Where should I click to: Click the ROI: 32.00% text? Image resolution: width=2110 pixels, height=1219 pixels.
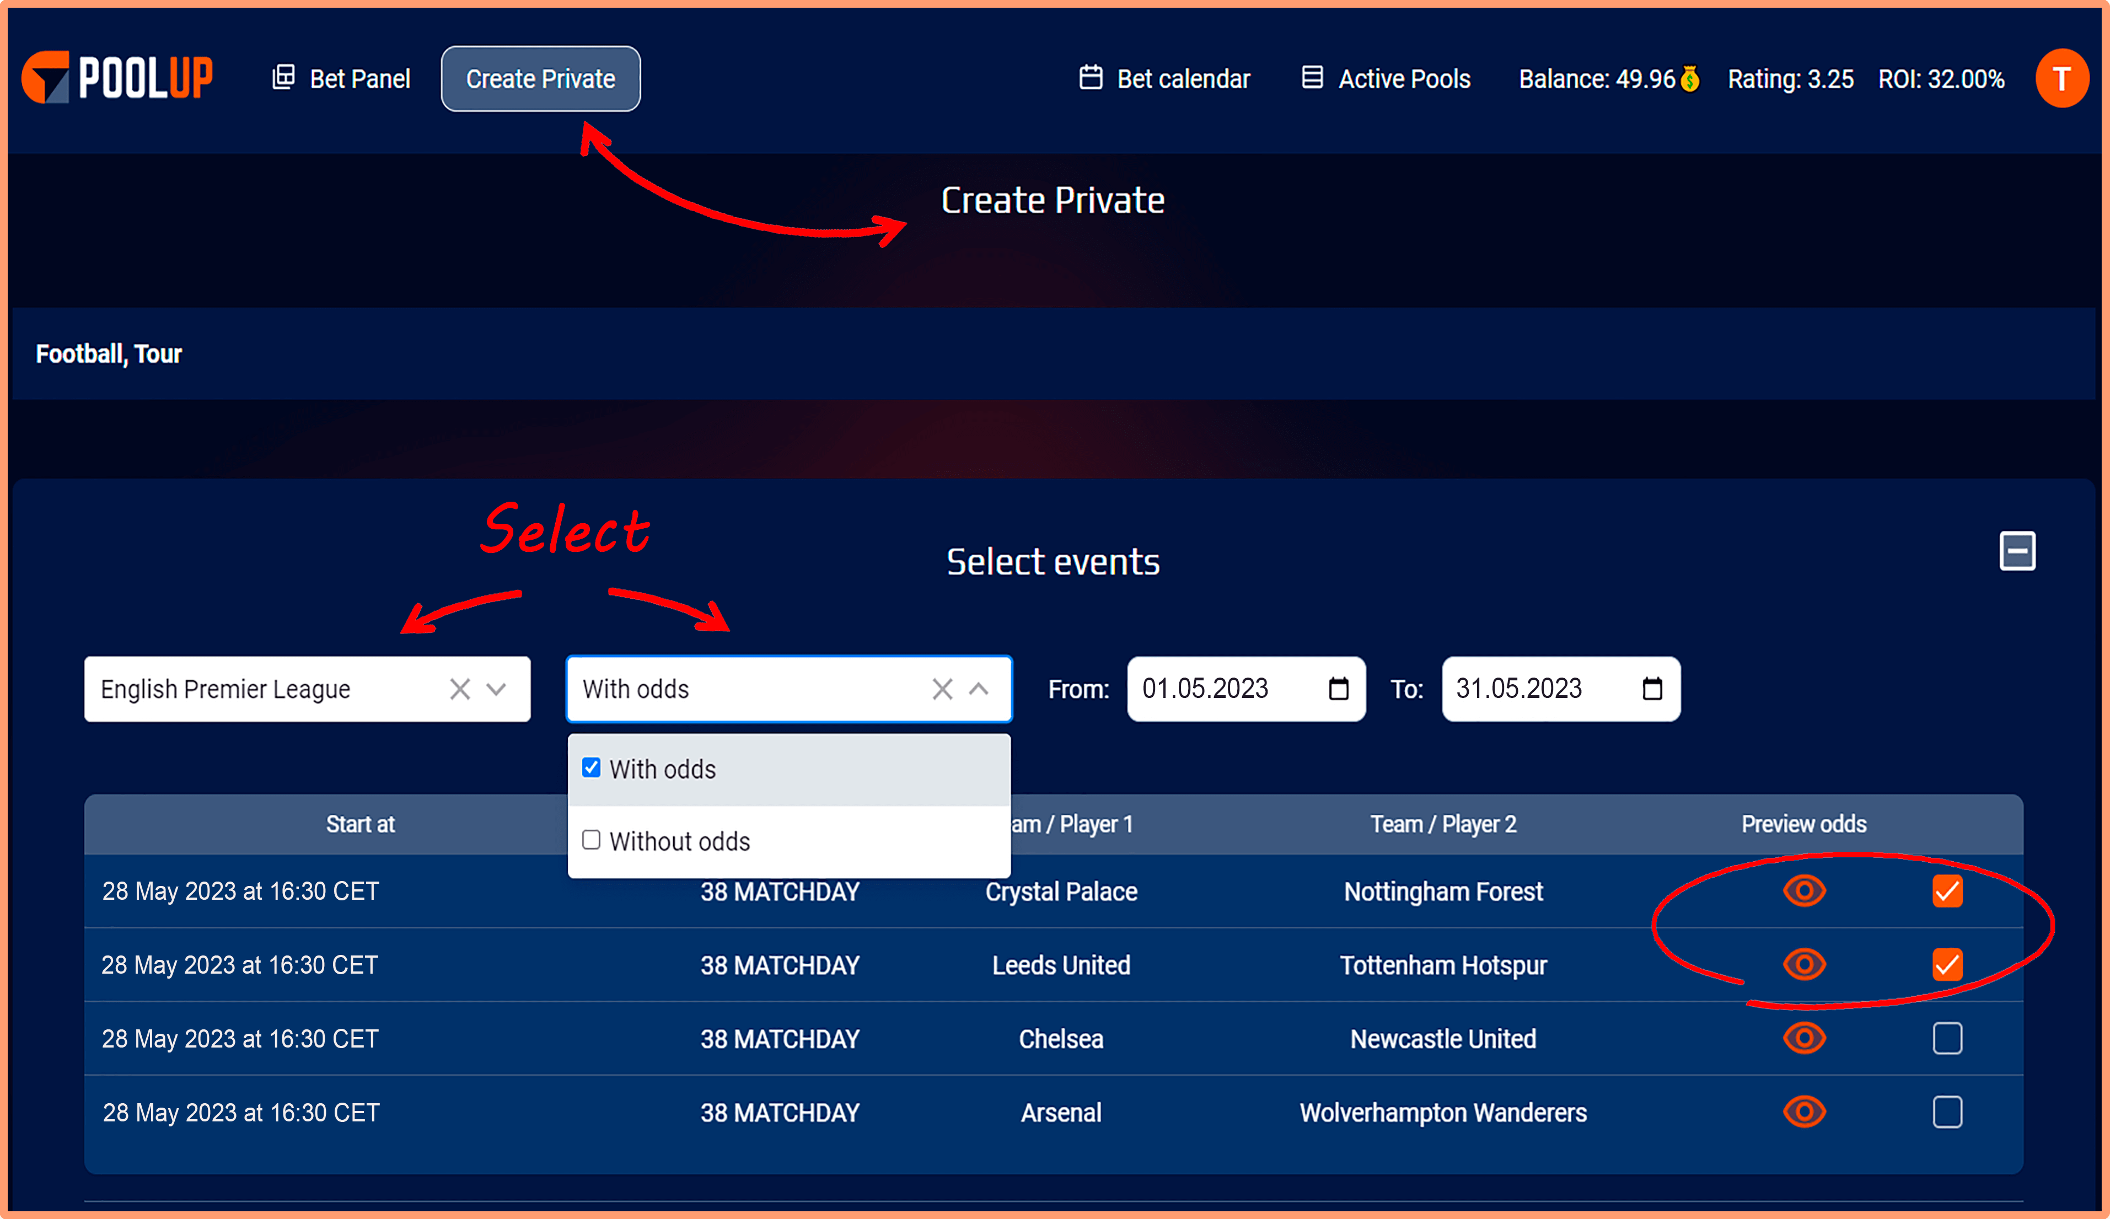pyautogui.click(x=1941, y=79)
